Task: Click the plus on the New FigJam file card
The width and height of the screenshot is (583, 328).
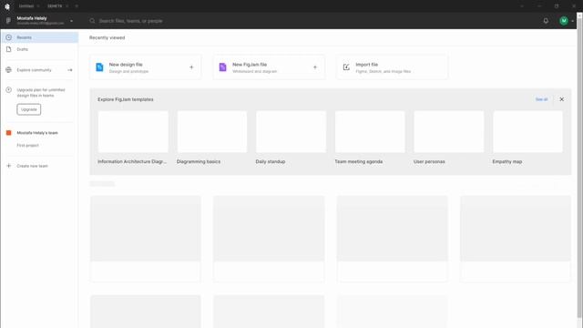Action: [315, 67]
